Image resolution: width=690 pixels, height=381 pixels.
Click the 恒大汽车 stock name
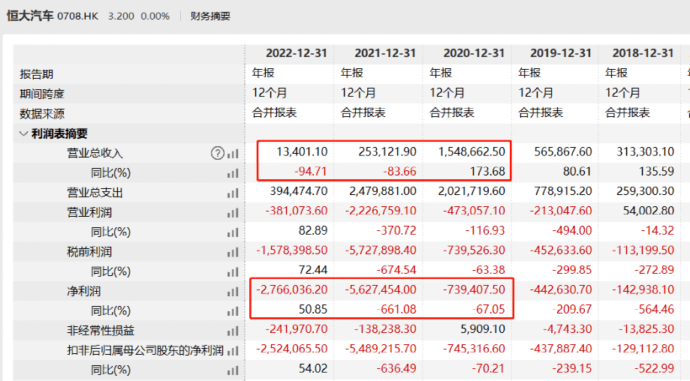point(30,16)
